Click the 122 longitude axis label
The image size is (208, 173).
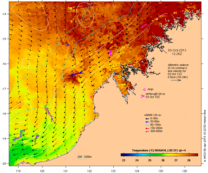tap(90, 171)
